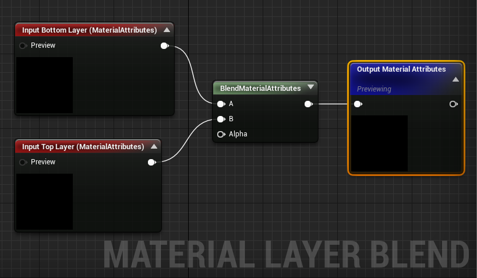
Task: Collapse the Output Material Attributes node
Action: click(455, 79)
